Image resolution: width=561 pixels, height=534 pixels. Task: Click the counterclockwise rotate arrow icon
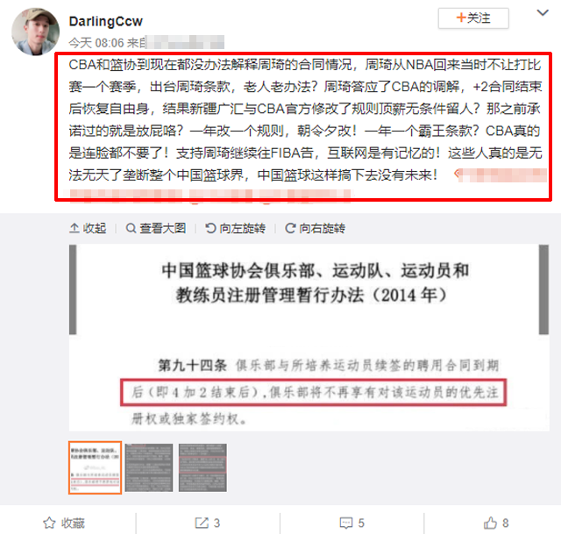click(210, 228)
